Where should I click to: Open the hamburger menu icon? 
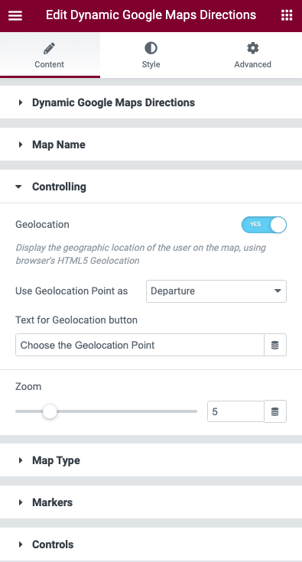(x=15, y=16)
